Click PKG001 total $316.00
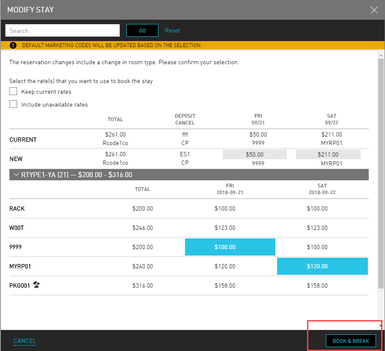 pos(143,286)
